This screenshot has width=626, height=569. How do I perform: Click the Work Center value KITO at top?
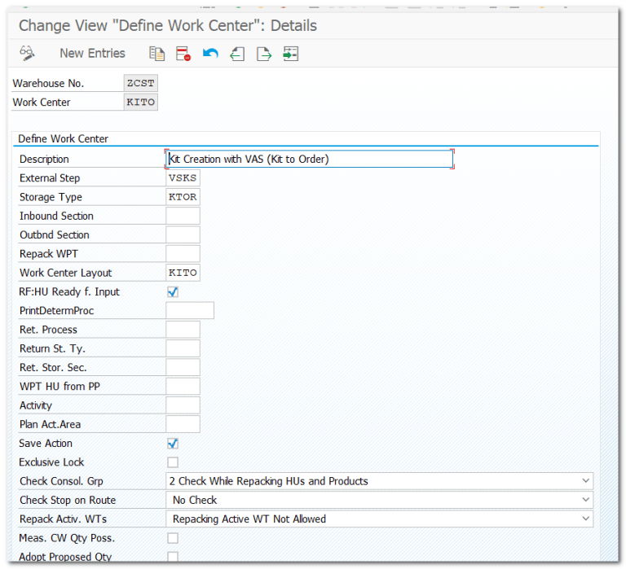pyautogui.click(x=140, y=102)
